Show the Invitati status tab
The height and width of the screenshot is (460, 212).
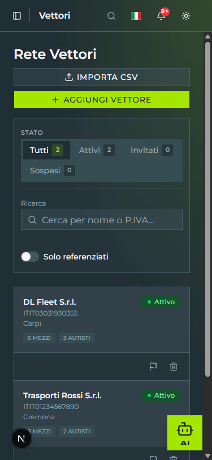point(152,150)
